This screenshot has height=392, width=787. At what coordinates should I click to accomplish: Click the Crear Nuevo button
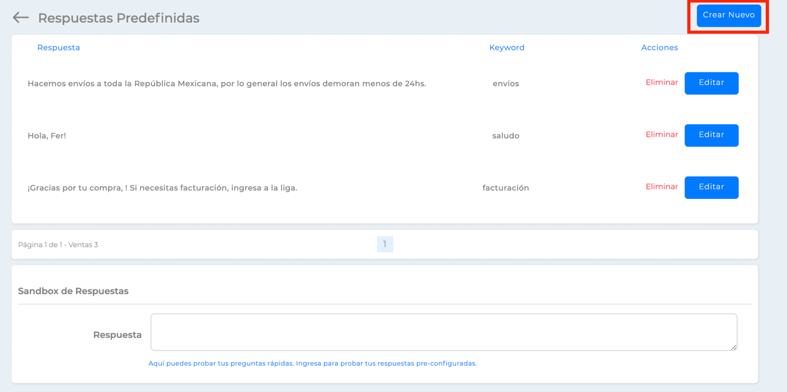click(728, 15)
